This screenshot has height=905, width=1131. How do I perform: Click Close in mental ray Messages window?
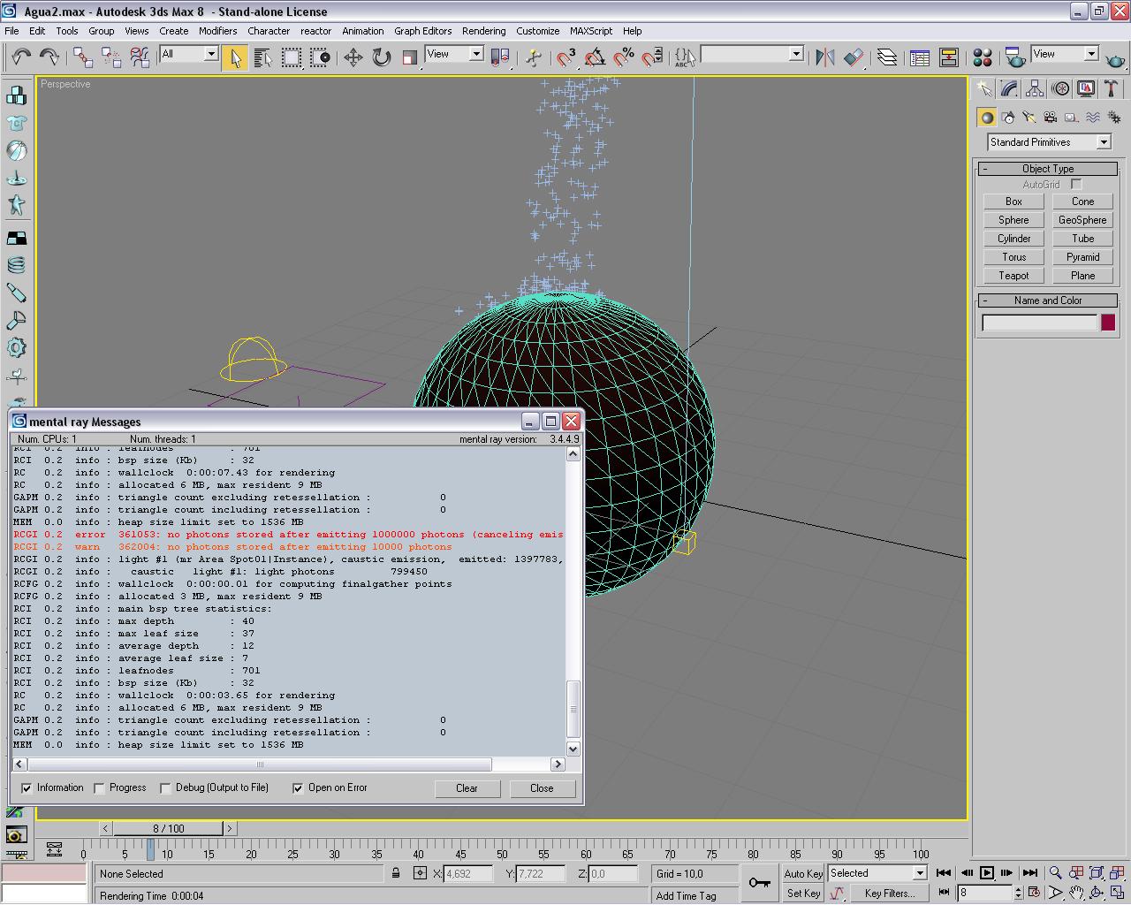tap(542, 788)
